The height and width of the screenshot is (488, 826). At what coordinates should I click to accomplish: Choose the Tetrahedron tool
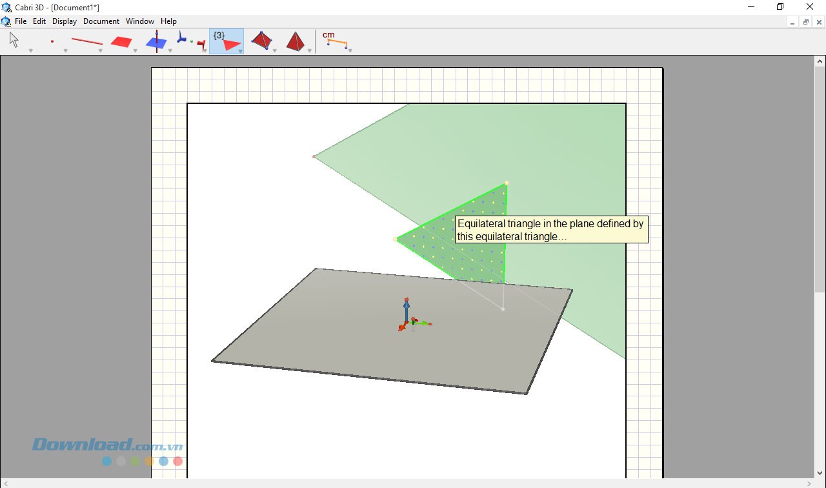pyautogui.click(x=261, y=40)
